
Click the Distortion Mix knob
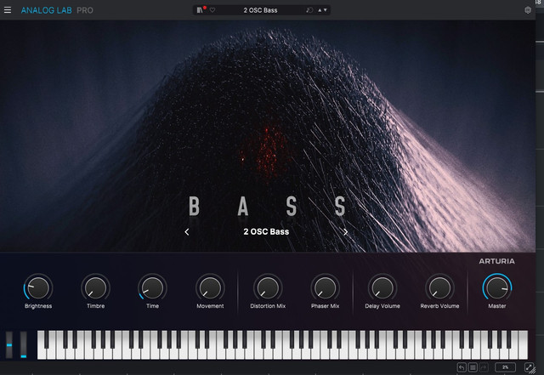click(268, 288)
